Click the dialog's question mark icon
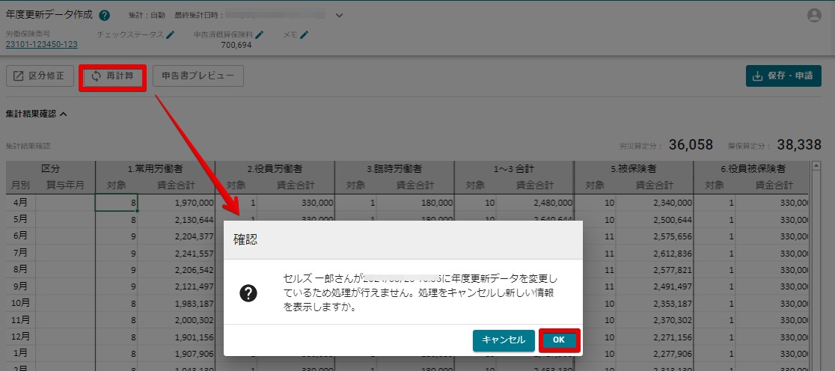Screen dimensions: 835x371 pyautogui.click(x=248, y=292)
